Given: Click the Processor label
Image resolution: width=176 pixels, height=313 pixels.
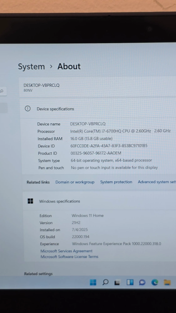Looking at the screenshot, I should (x=46, y=131).
